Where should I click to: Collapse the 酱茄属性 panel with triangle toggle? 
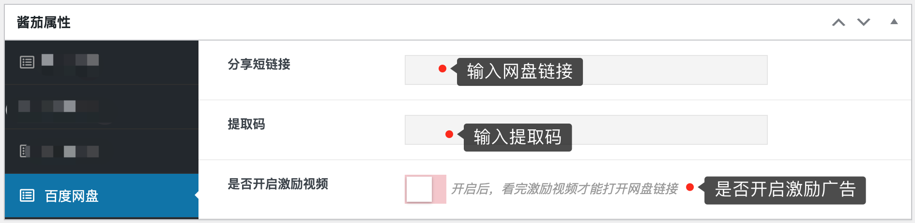894,22
